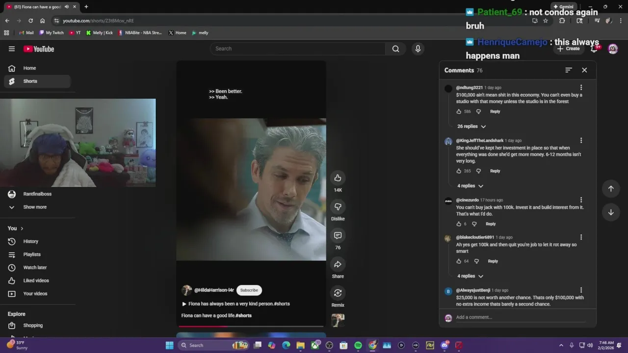Close the comments panel
The image size is (628, 353).
(584, 70)
